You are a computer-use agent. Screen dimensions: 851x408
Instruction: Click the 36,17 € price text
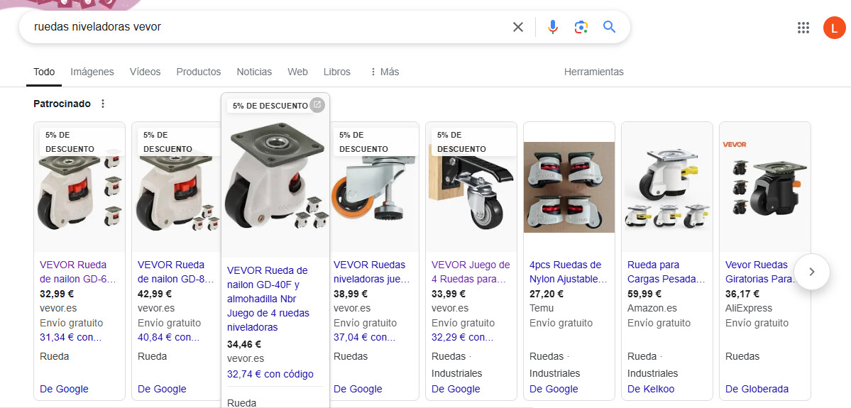[x=742, y=294]
